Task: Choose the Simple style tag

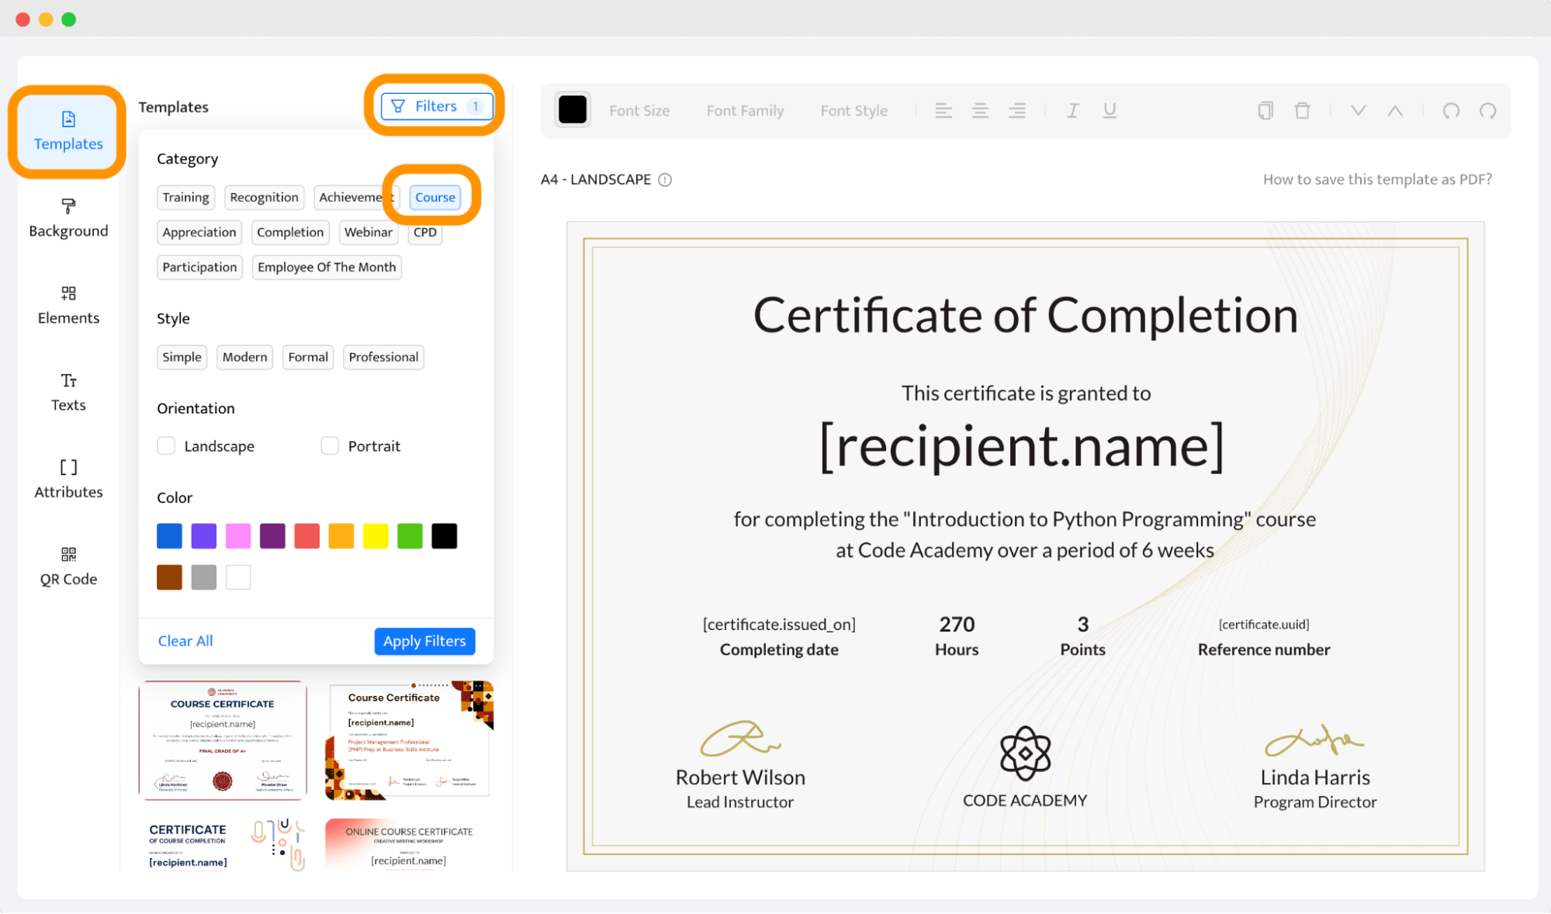Action: coord(182,357)
